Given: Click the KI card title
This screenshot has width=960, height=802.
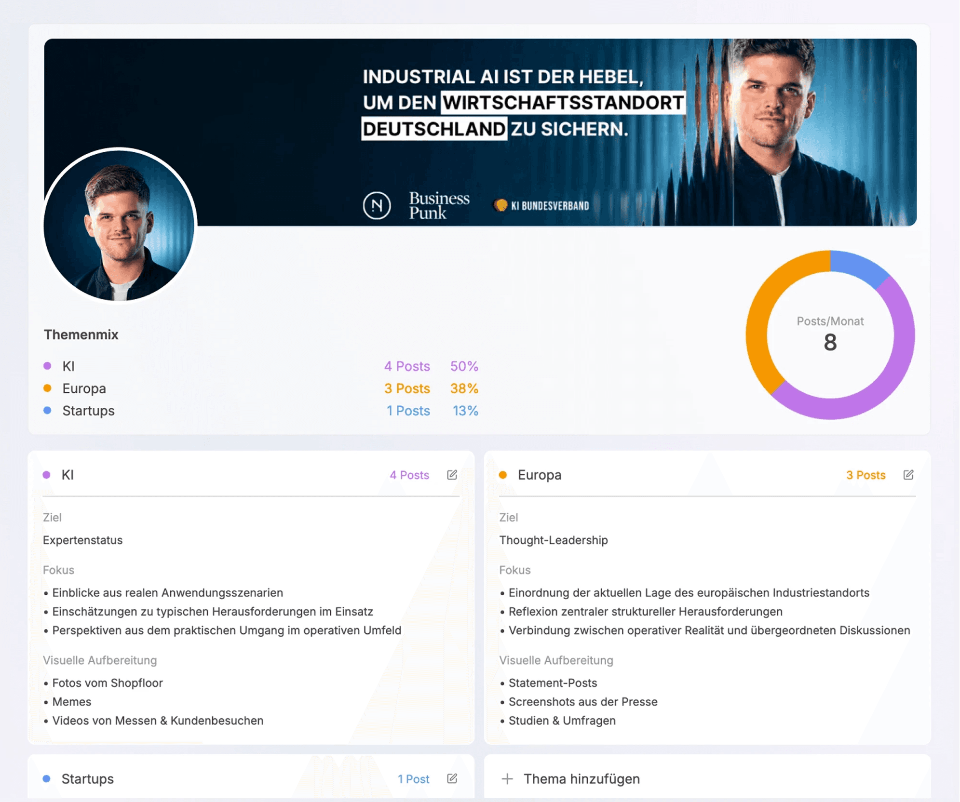Looking at the screenshot, I should [x=68, y=475].
